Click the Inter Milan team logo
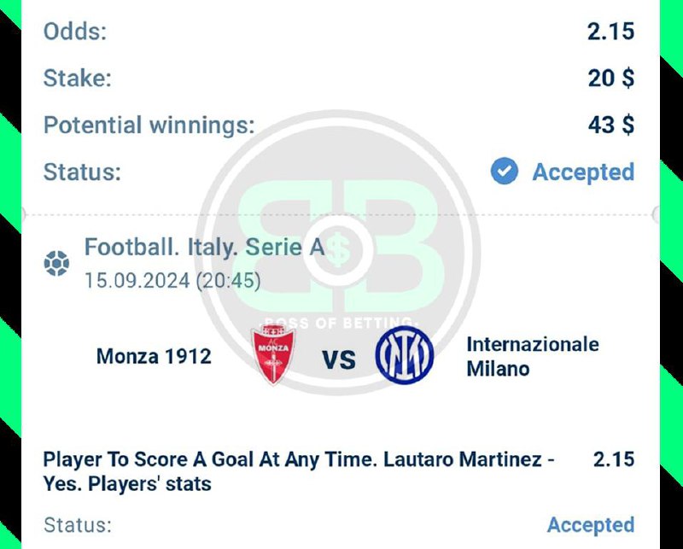 pyautogui.click(x=404, y=354)
